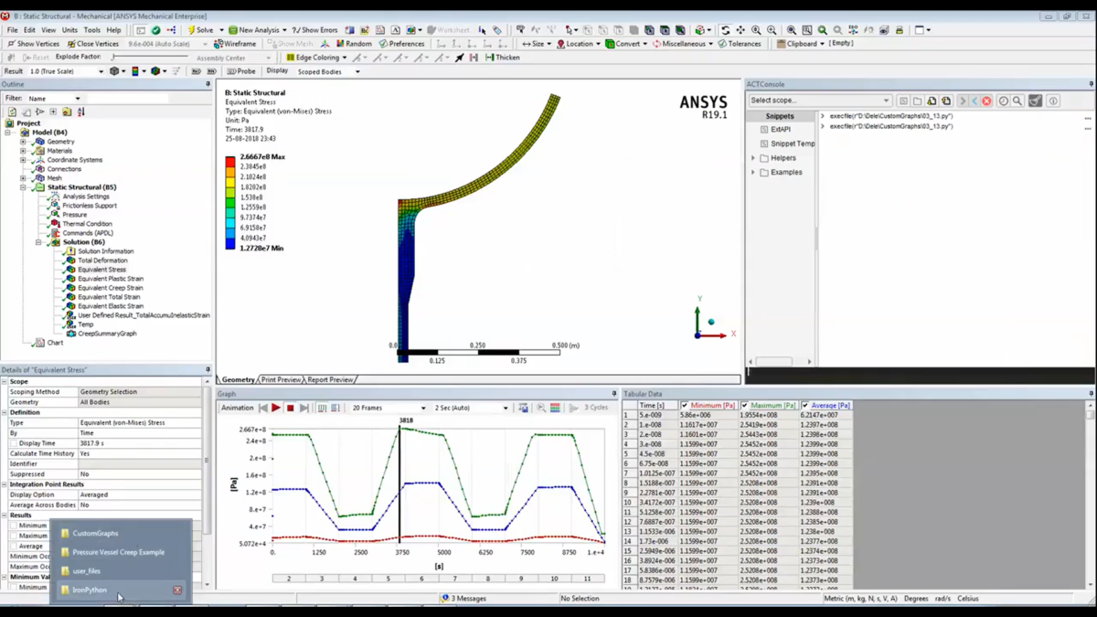Open the Convert dropdown menu
Image resolution: width=1097 pixels, height=617 pixels.
[x=627, y=44]
